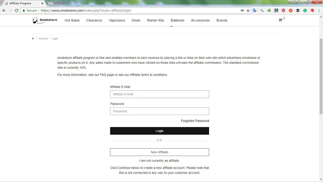Open the Pinterest extension
Screen dimensions: 323x182
(x=284, y=11)
